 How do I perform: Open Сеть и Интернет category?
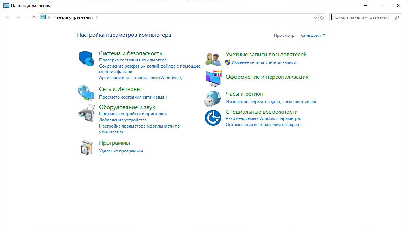coord(121,89)
